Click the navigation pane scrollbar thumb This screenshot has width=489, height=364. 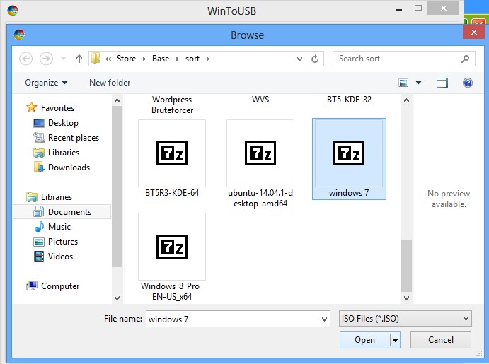(x=117, y=187)
